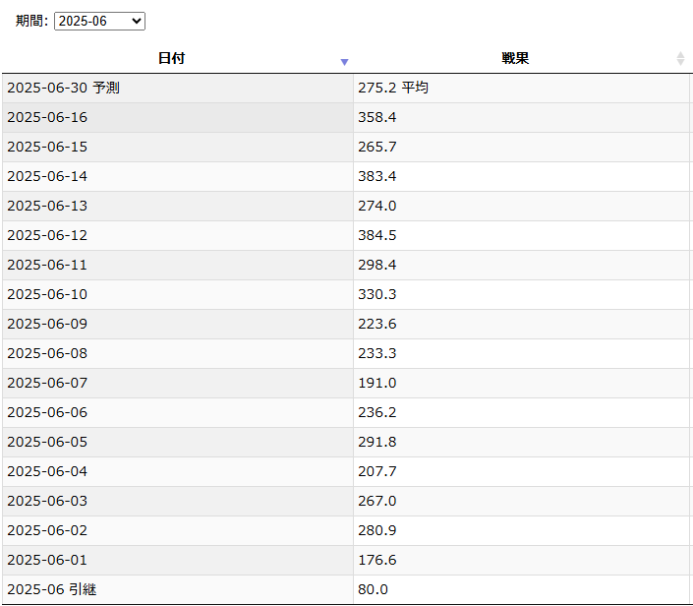This screenshot has height=606, width=693.
Task: Click date cell 2025-06-02
Action: [178, 531]
